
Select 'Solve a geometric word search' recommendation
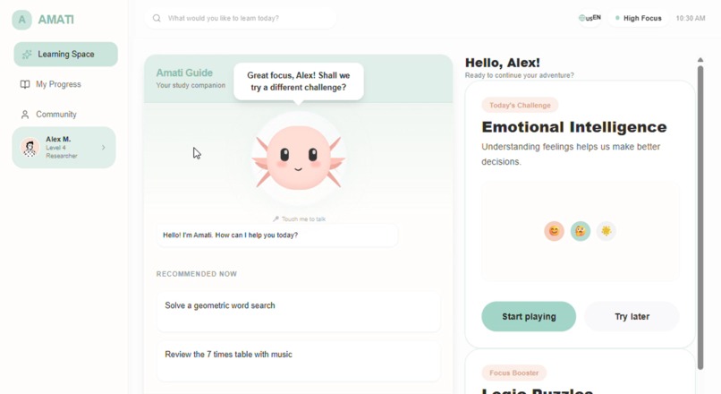[x=299, y=311]
